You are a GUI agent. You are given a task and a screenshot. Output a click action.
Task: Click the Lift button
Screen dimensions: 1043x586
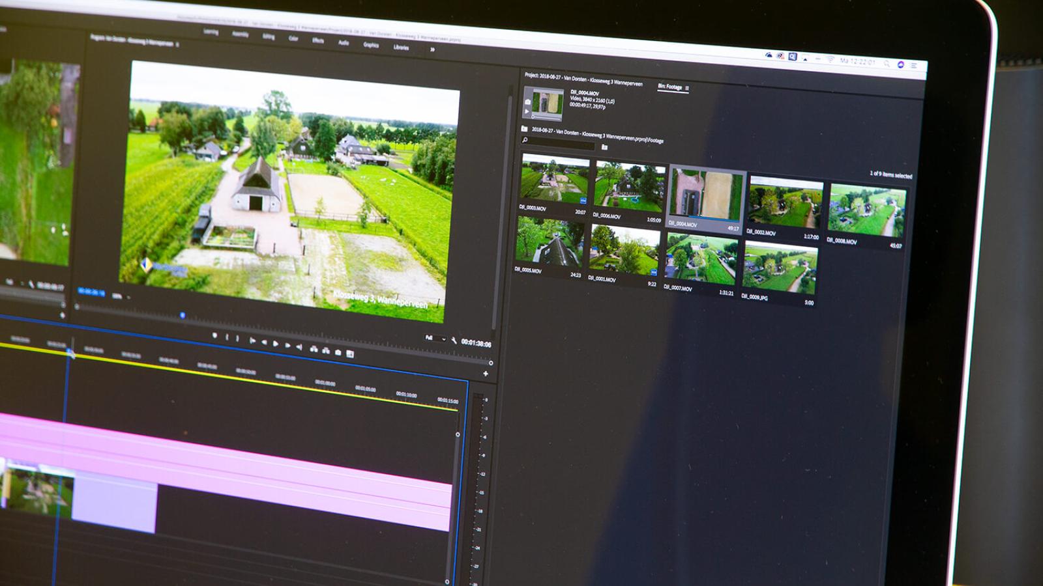(x=314, y=349)
